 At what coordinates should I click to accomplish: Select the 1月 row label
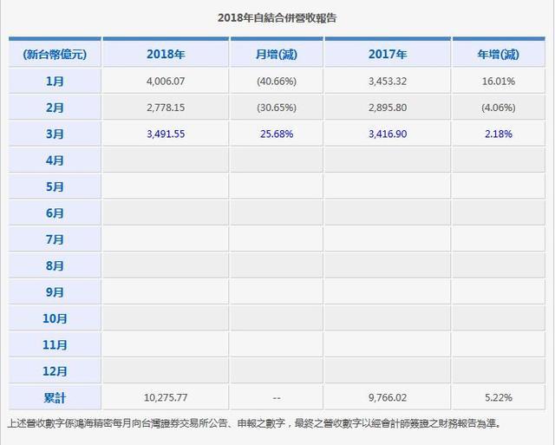55,82
